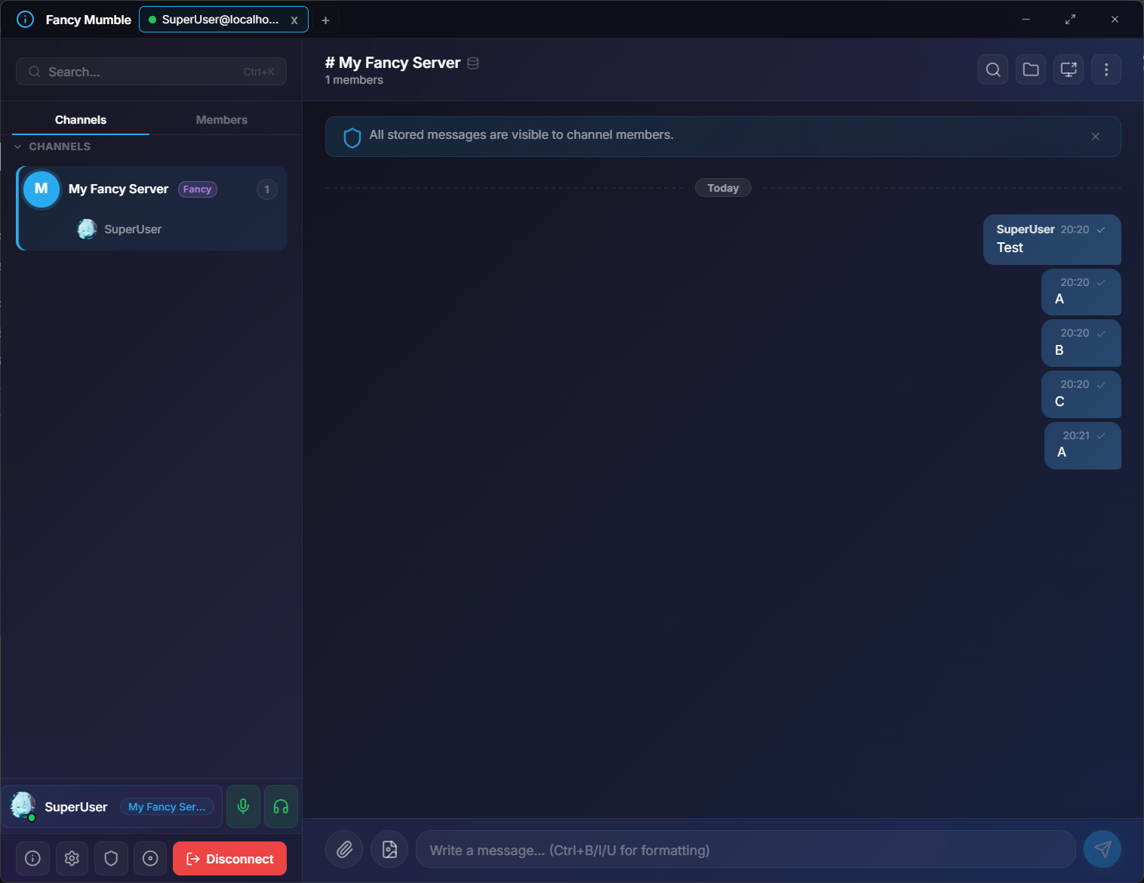Dismiss the stored messages notice

[x=1095, y=137]
